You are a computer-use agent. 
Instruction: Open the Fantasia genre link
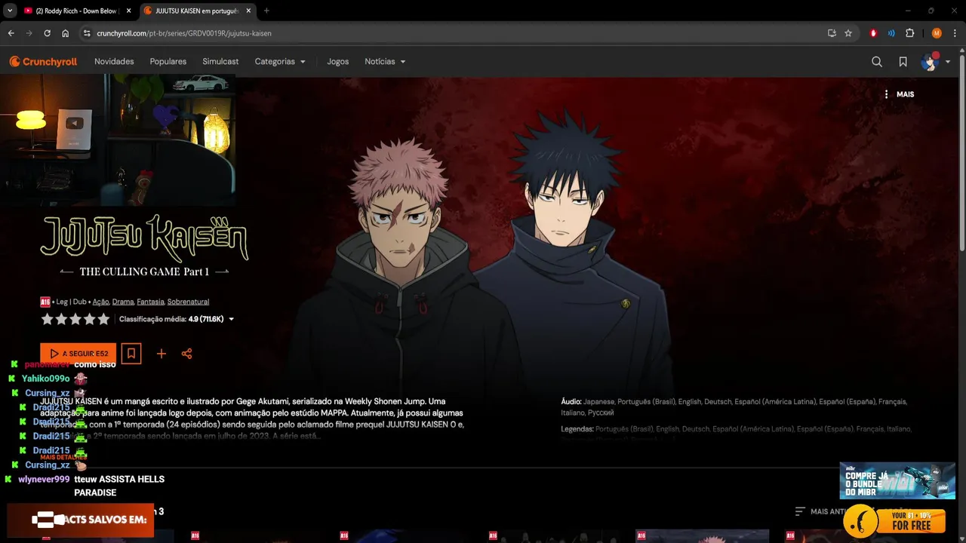pos(150,302)
